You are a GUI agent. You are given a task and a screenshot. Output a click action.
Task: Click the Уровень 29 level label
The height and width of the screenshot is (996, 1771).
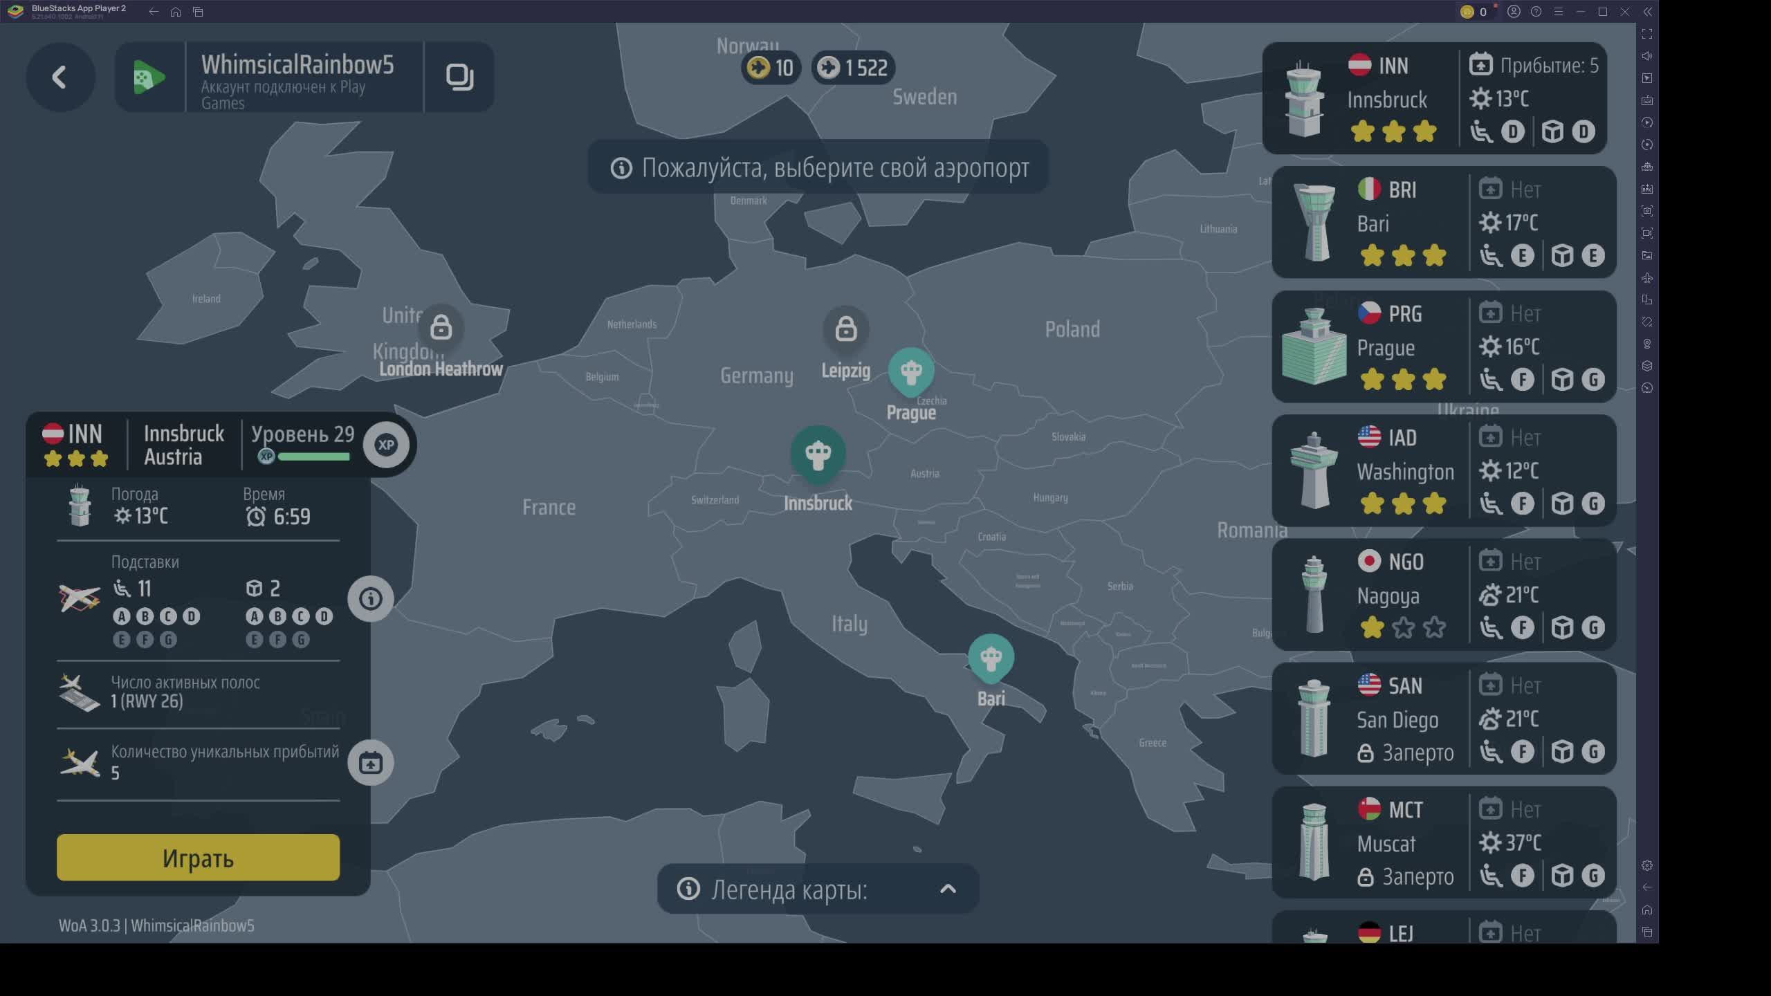(x=302, y=434)
